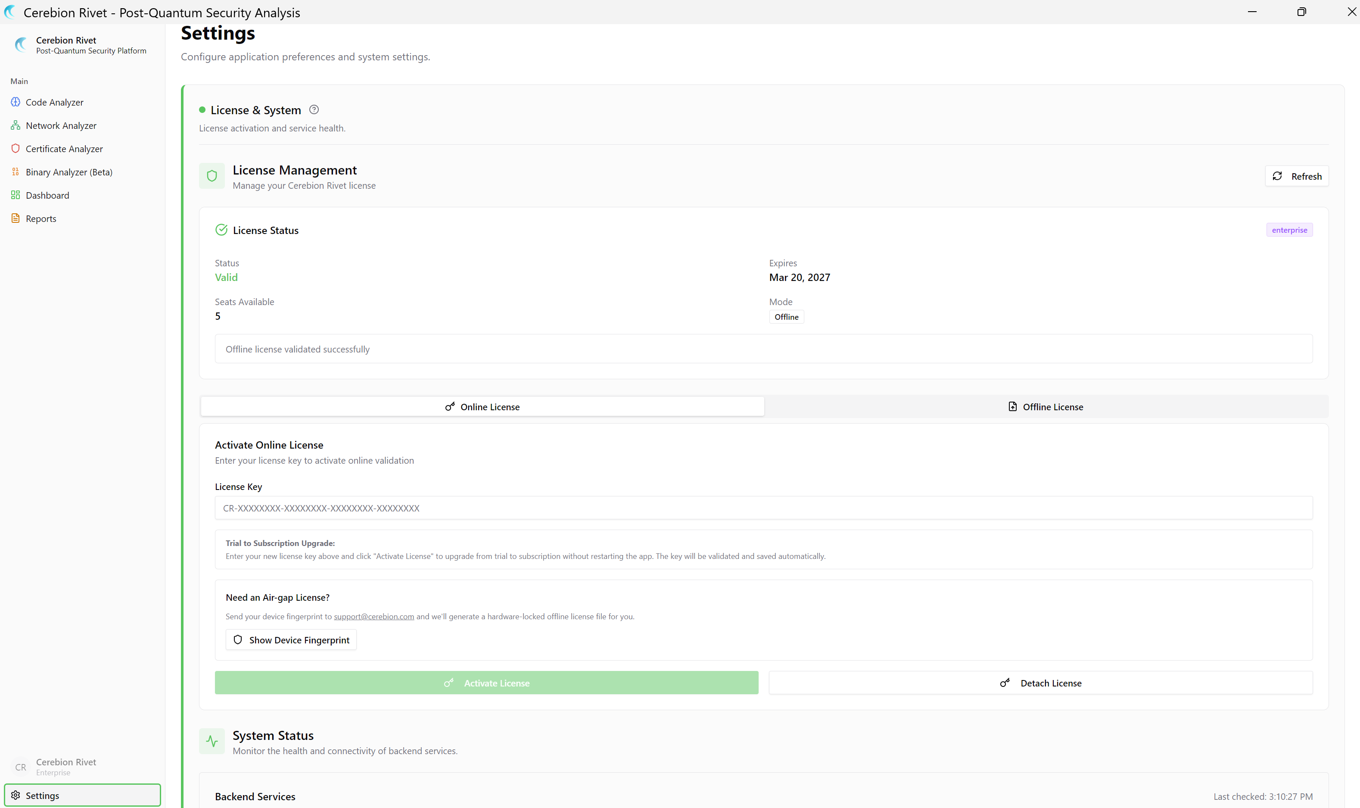The width and height of the screenshot is (1360, 808).
Task: Switch to the Offline License tab
Action: click(x=1046, y=407)
